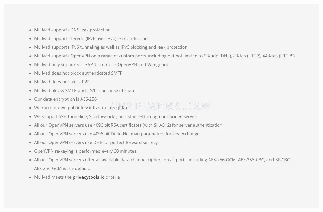Click the DHE perfect forward secrecy line
The height and width of the screenshot is (212, 323).
coord(96,142)
